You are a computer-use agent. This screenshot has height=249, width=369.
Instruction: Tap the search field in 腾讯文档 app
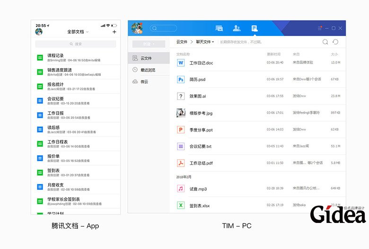tap(76, 44)
